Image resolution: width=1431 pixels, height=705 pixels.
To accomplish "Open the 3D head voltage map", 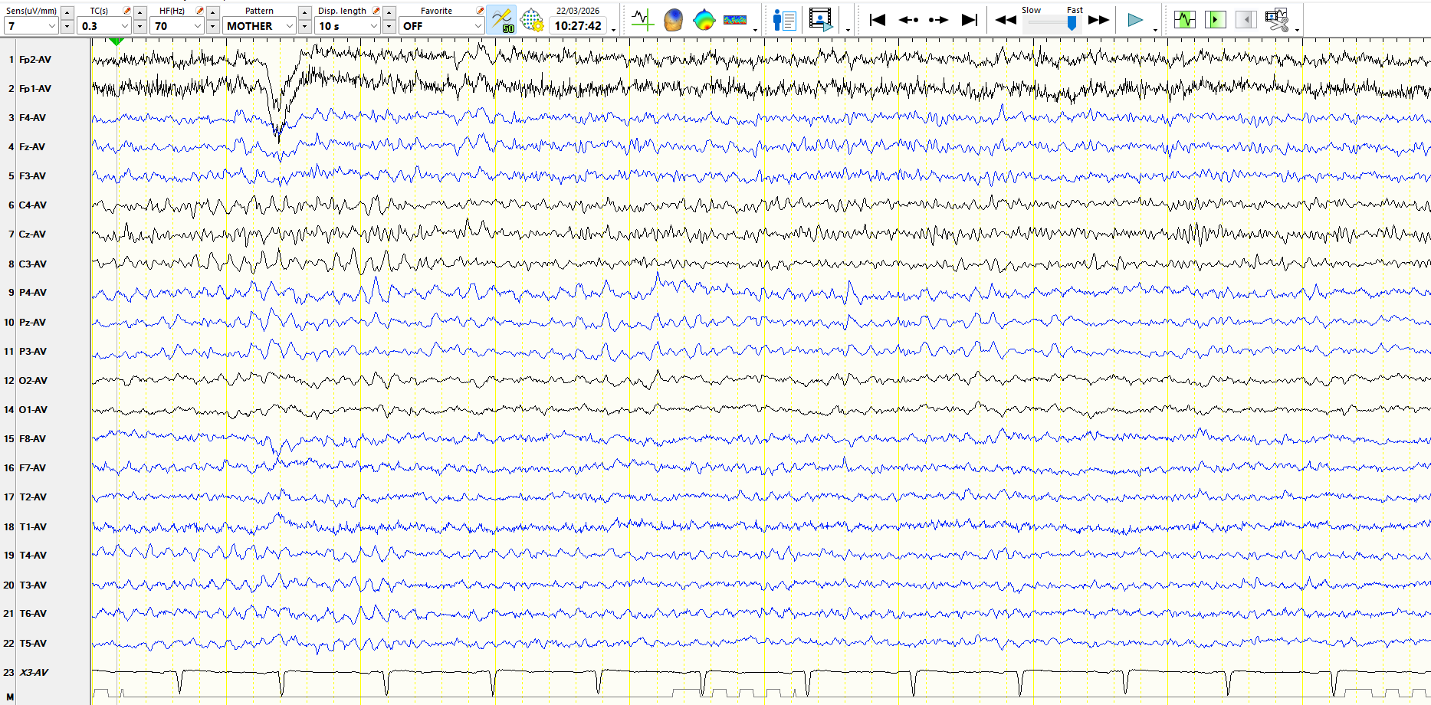I will (673, 20).
